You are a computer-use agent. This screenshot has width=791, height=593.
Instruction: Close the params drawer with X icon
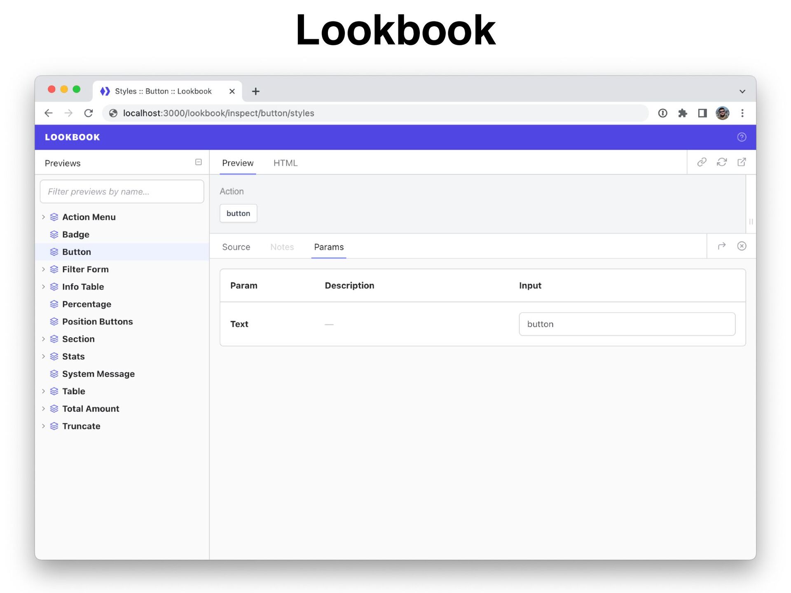tap(741, 246)
